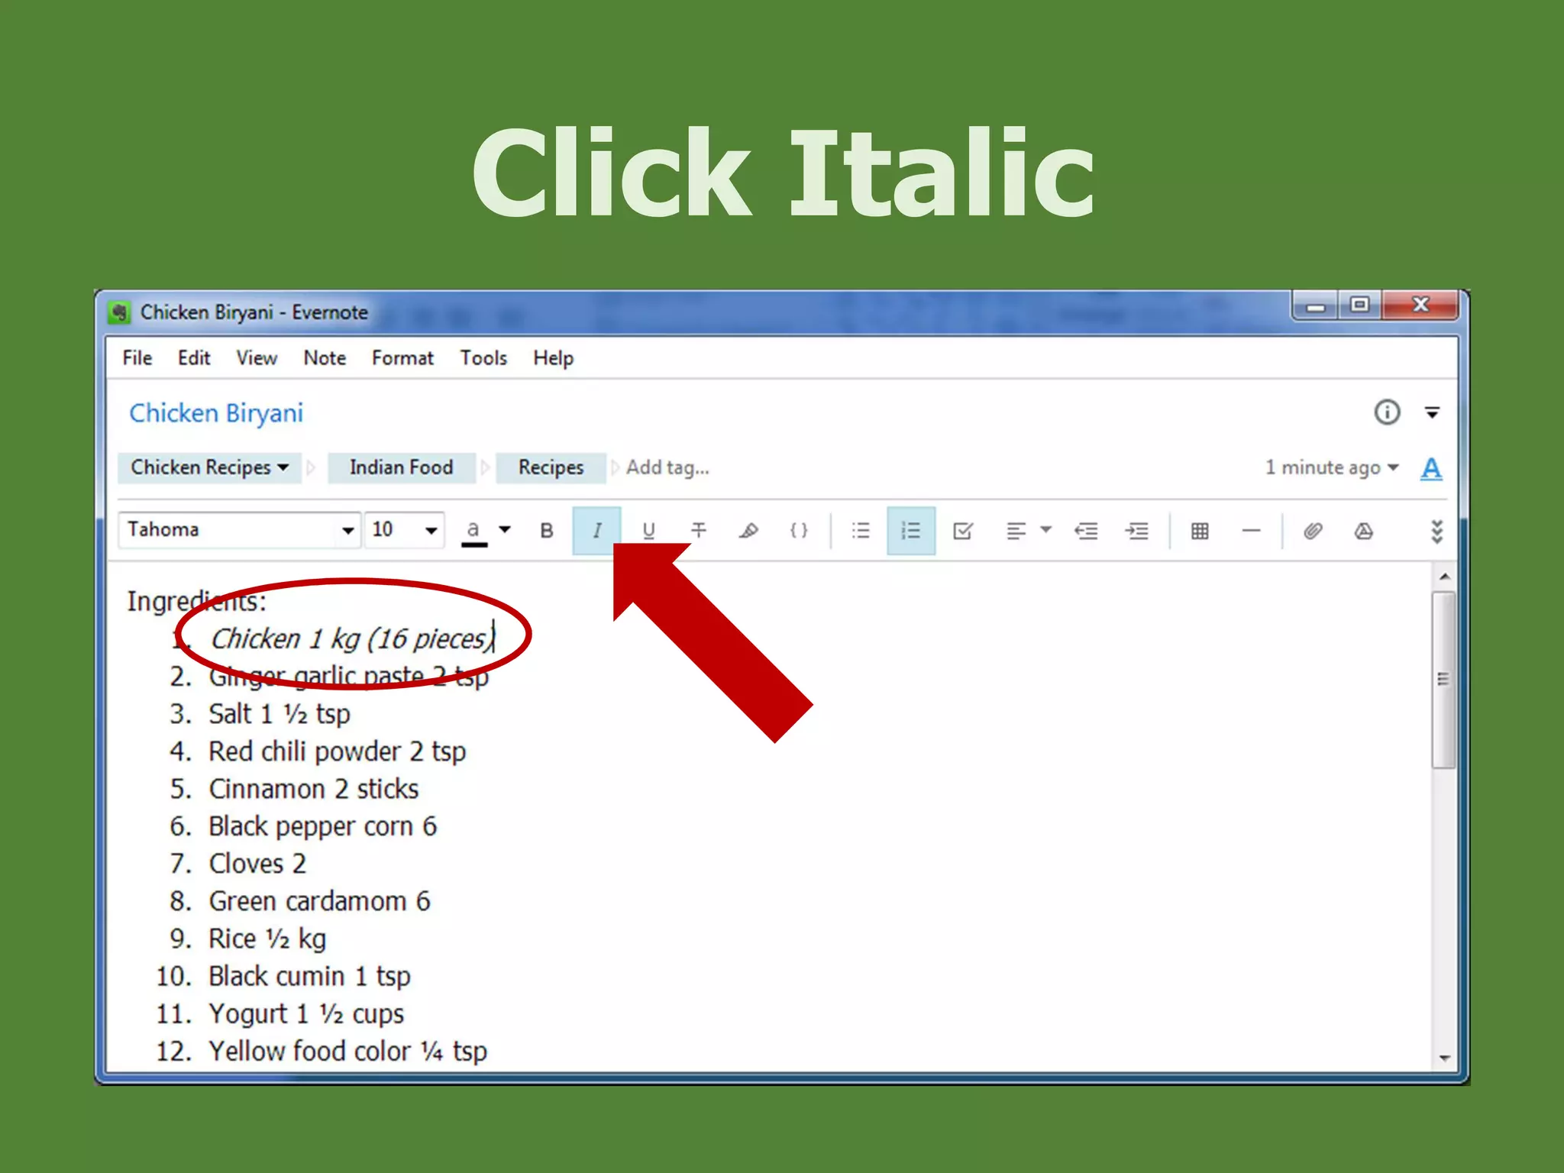
Task: Click the vertical scrollbar thumb
Action: [x=1443, y=679]
